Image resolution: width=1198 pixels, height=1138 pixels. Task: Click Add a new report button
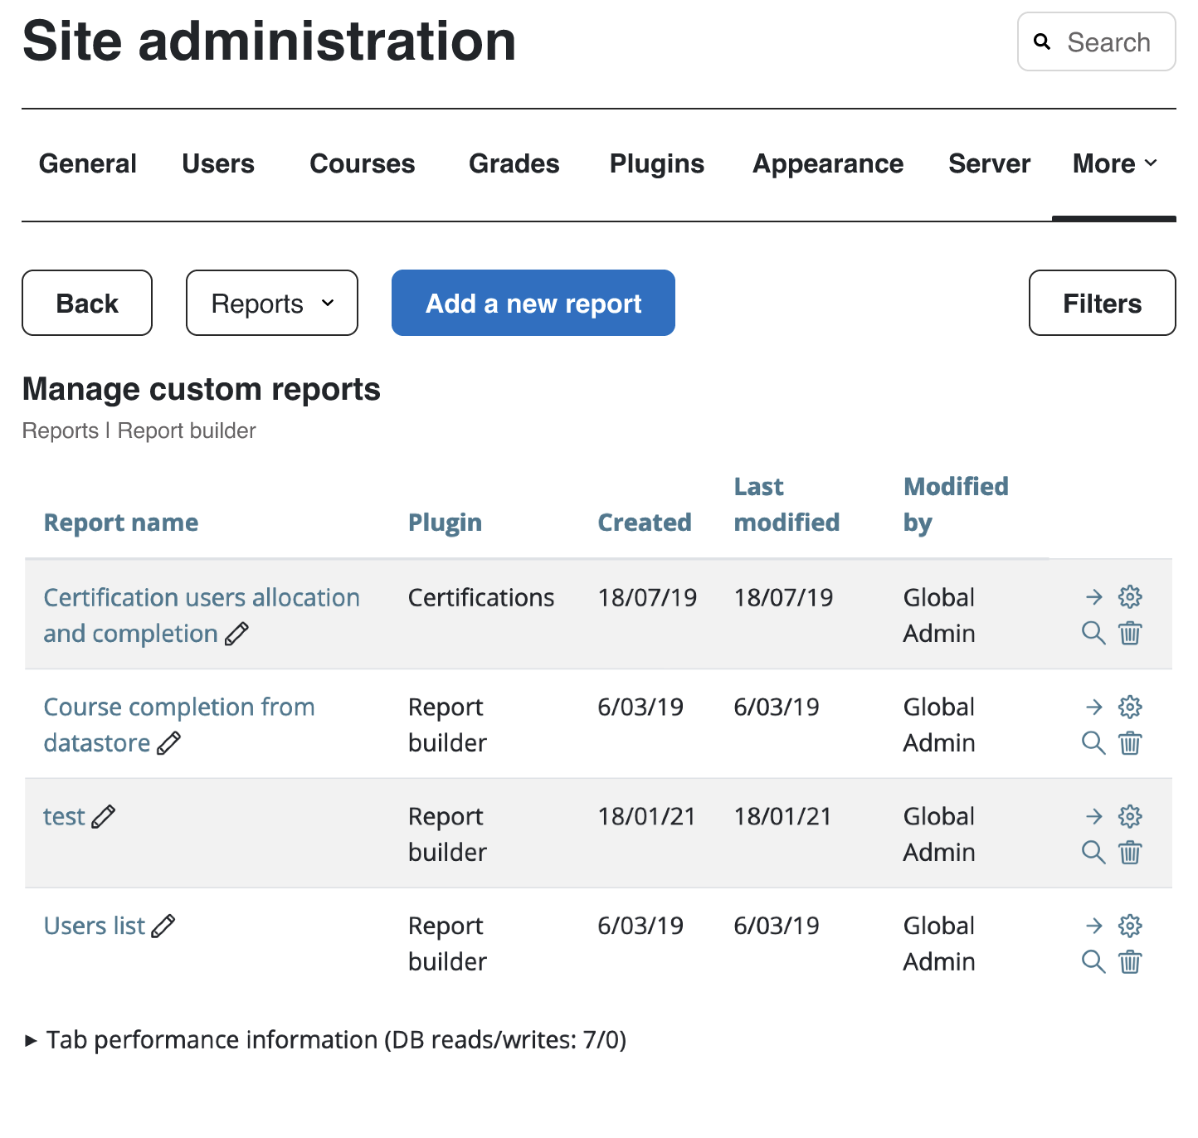[x=533, y=303]
